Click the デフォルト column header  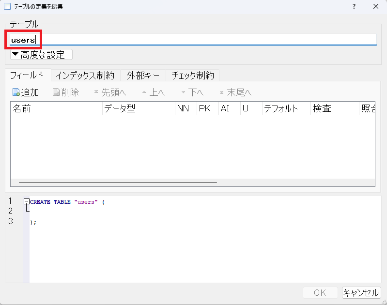286,108
